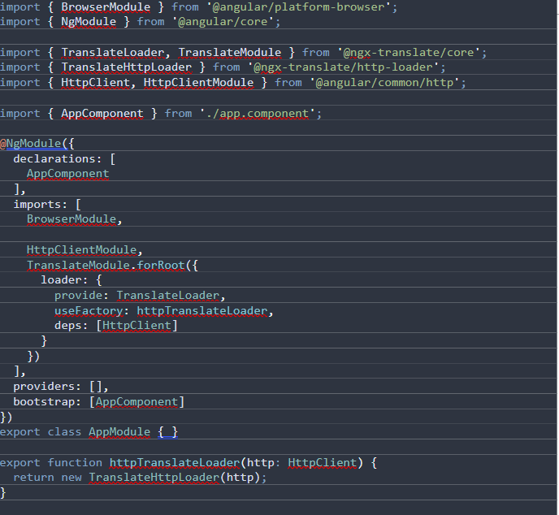
Task: Click the 'forRoot' method call
Action: 161,265
